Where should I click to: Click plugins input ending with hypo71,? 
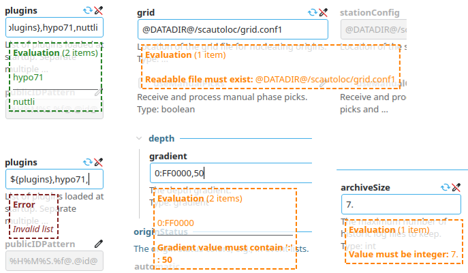54,179
